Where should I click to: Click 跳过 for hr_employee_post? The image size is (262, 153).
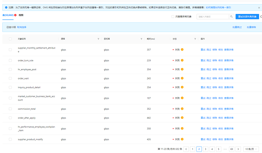(209, 69)
